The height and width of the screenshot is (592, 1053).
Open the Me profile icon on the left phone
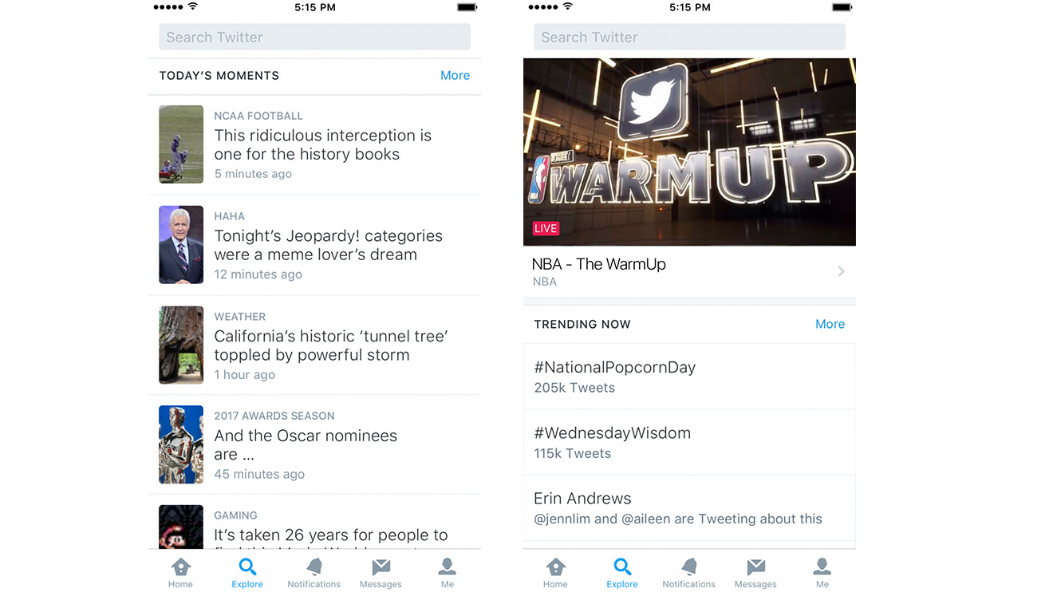coord(448,568)
